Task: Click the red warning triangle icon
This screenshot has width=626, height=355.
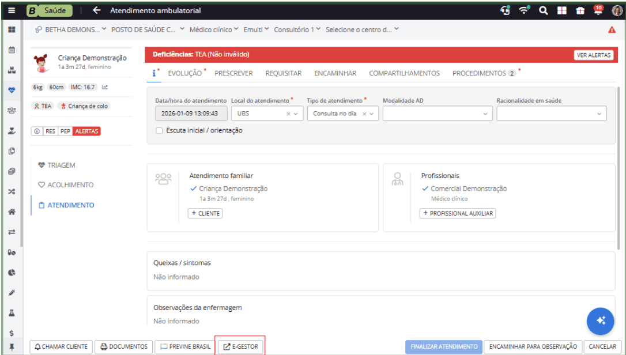Action: (x=612, y=30)
